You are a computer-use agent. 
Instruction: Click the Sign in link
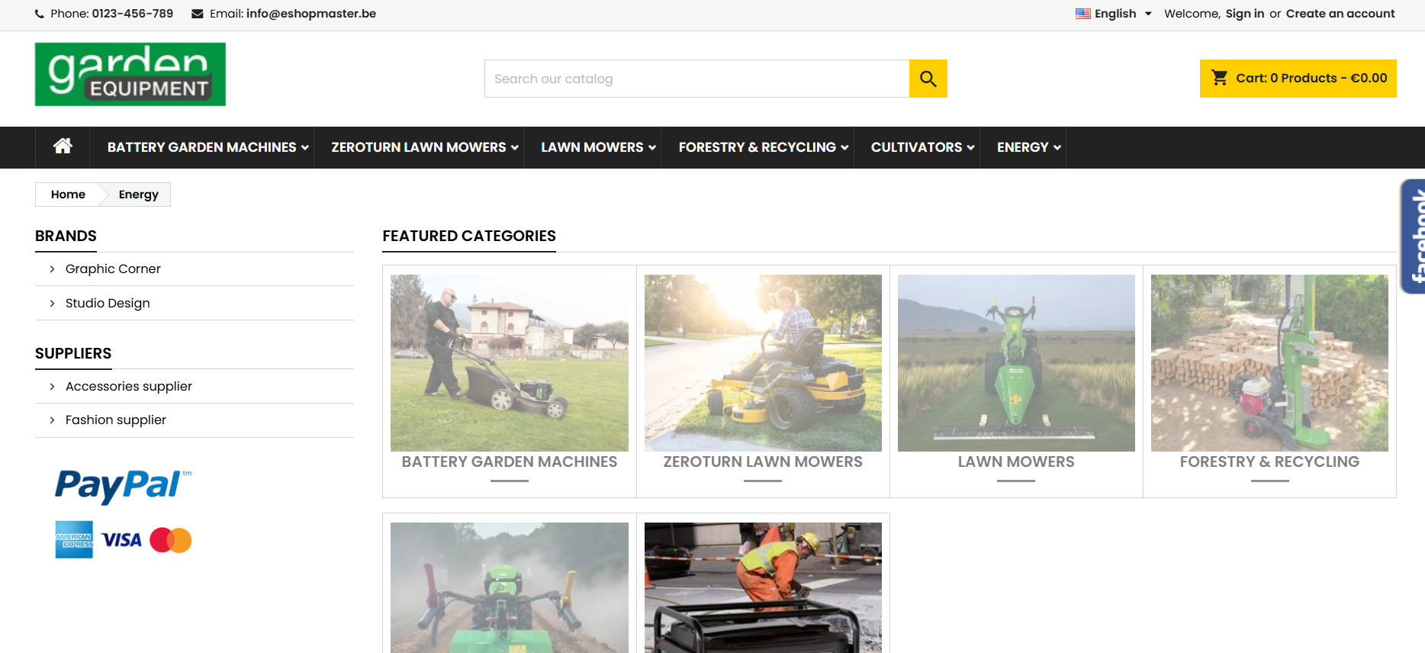click(x=1244, y=14)
